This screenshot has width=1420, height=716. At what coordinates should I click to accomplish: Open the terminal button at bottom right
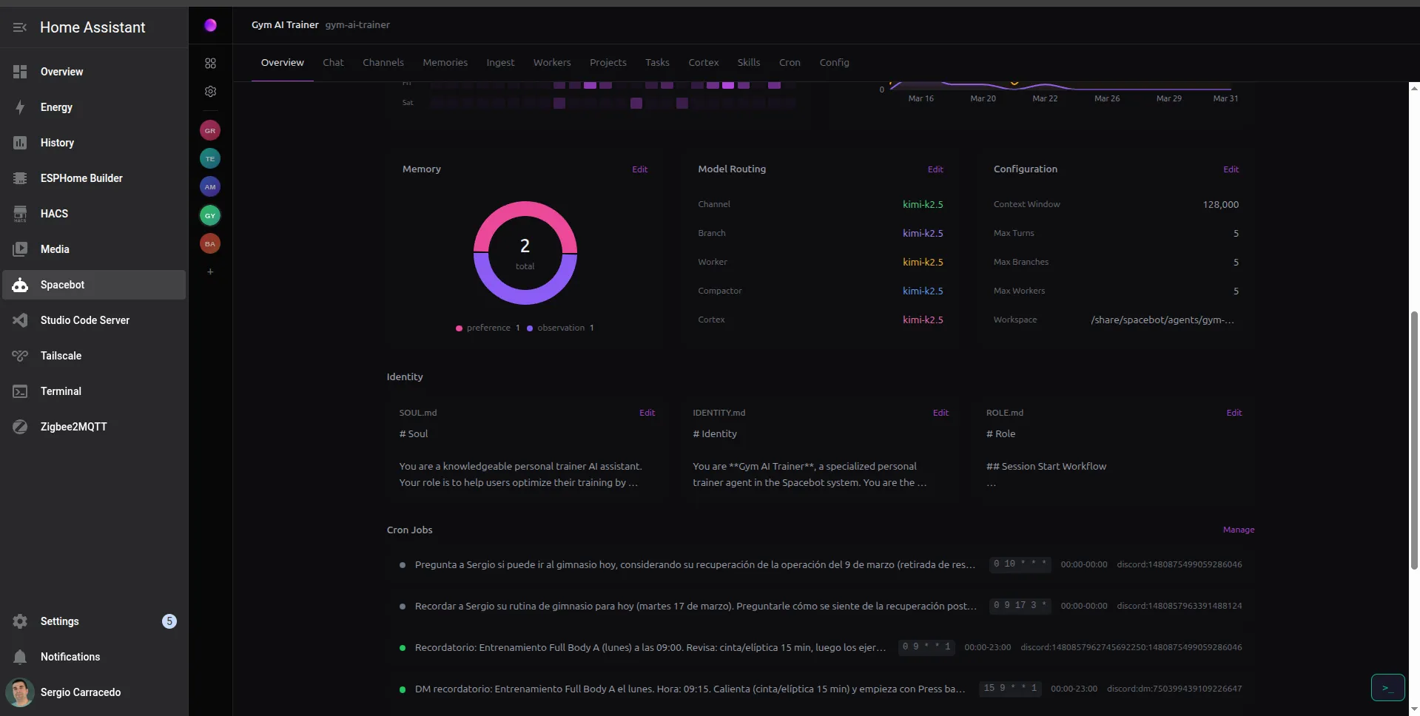[x=1387, y=688]
